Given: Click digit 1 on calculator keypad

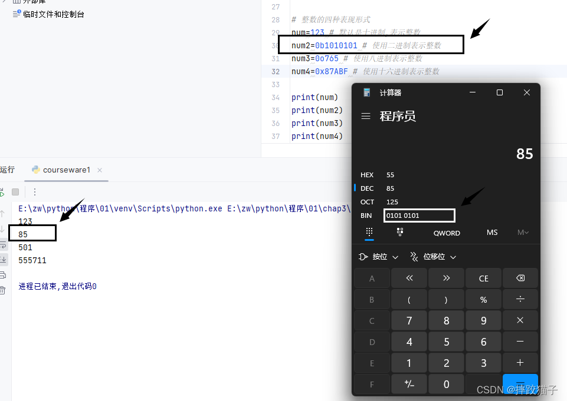Looking at the screenshot, I should [x=409, y=363].
